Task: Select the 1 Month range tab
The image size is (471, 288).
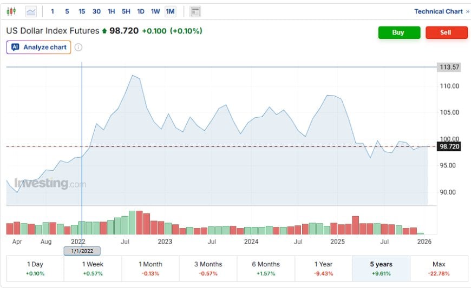Action: coord(151,269)
